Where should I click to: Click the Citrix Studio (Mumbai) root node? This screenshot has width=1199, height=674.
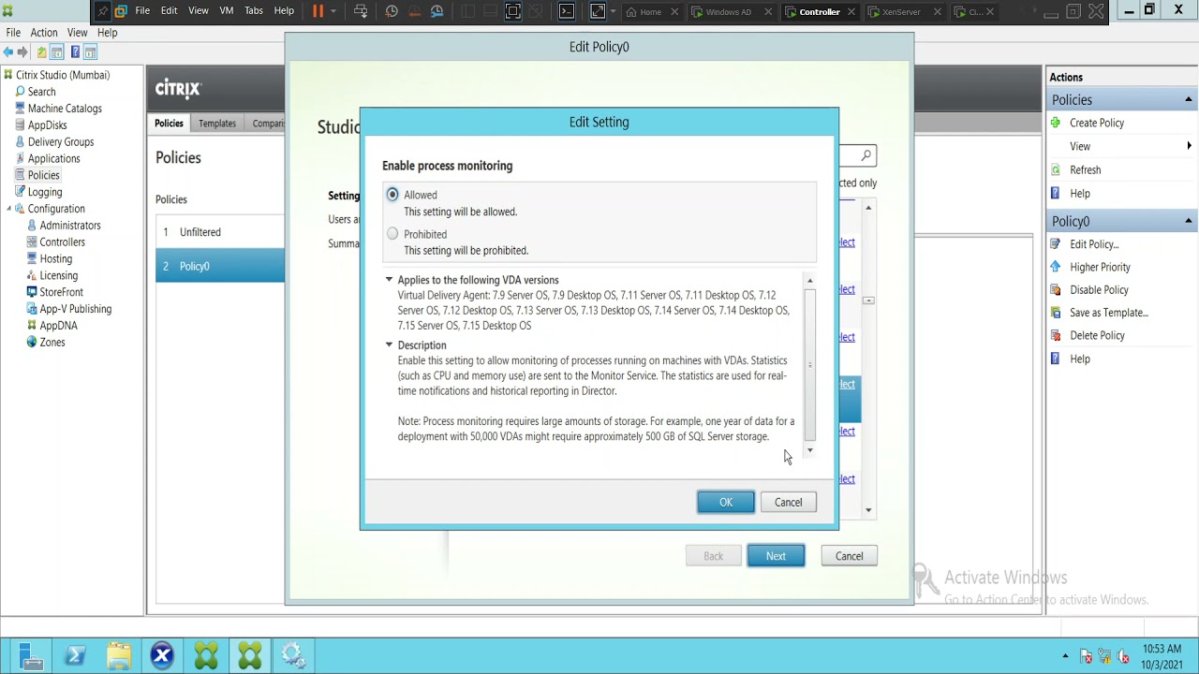pos(63,75)
